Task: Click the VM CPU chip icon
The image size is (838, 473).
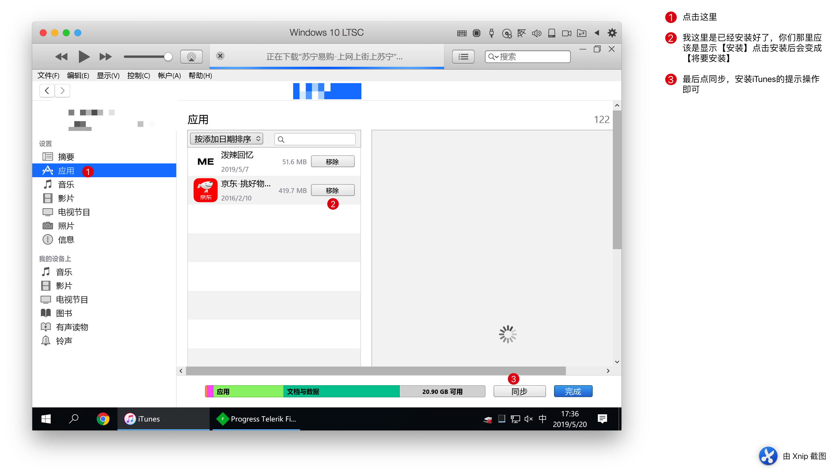Action: pyautogui.click(x=477, y=33)
